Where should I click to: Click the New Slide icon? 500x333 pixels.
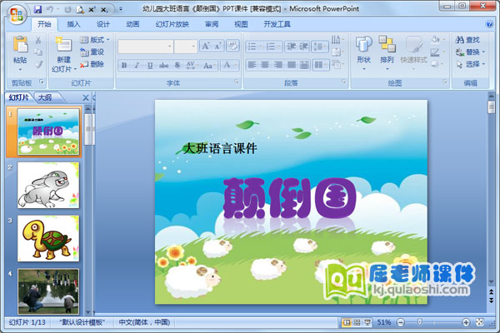click(x=63, y=45)
